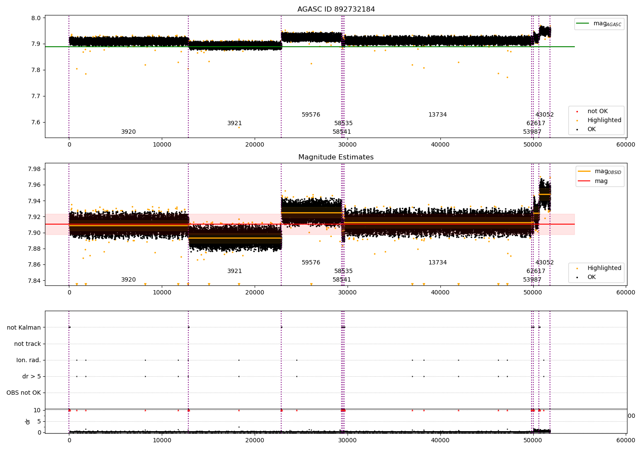This screenshot has width=642, height=450.
Task: Click y-axis tick label 7.84
Action: tap(35, 281)
